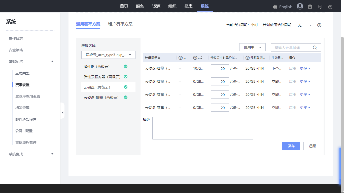This screenshot has width=344, height=193.
Task: Sort by the 计量指标 column sort arrows
Action: 159,58
